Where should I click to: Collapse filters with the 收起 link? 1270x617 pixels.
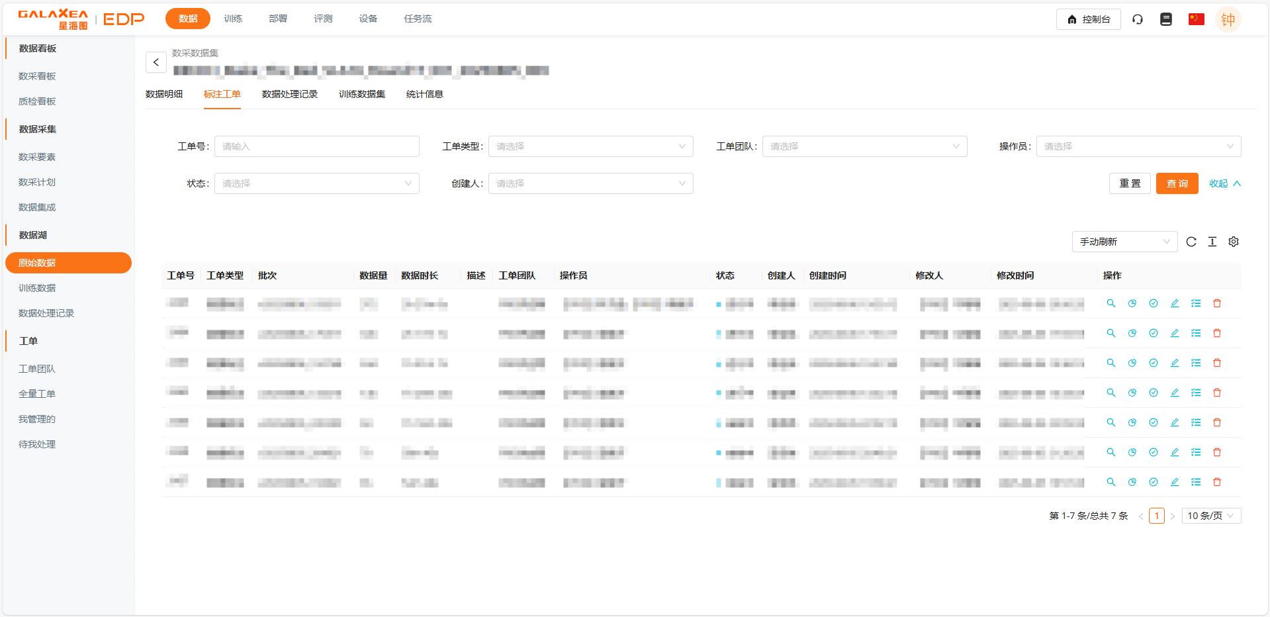[1224, 183]
